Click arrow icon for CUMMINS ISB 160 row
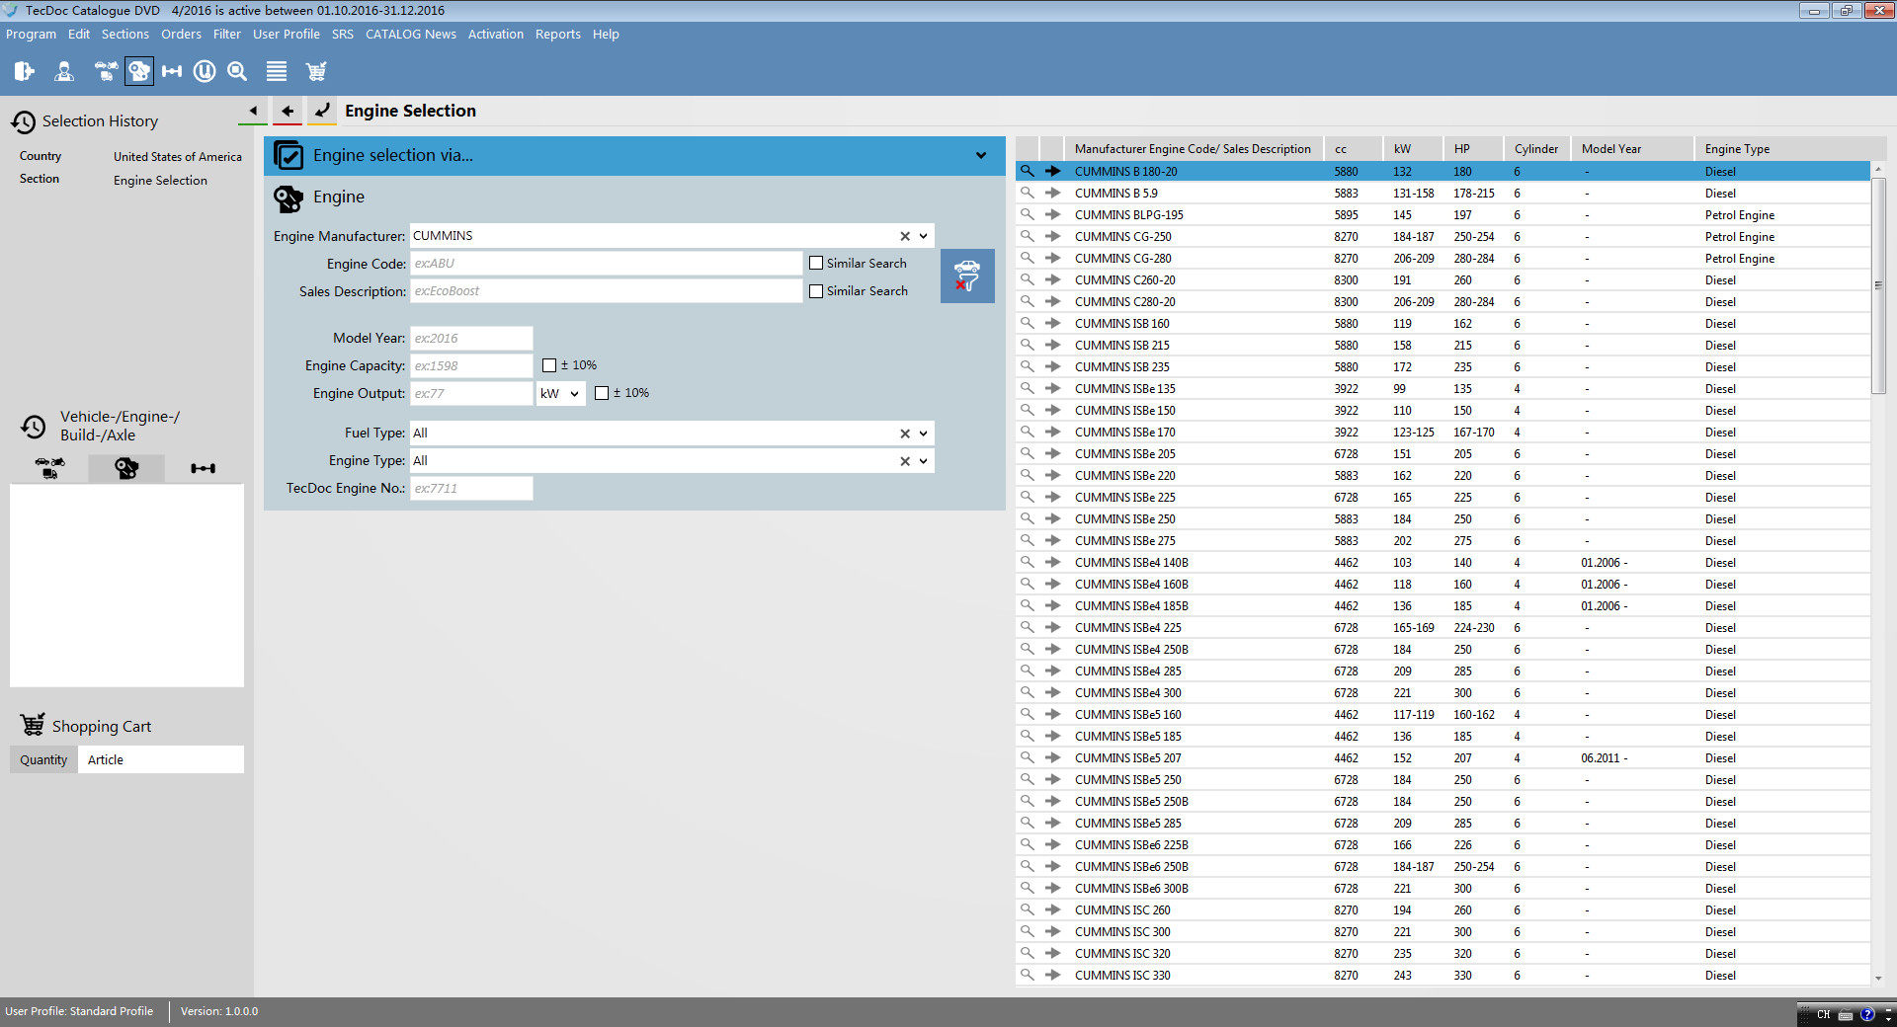The width and height of the screenshot is (1897, 1027). [x=1053, y=323]
